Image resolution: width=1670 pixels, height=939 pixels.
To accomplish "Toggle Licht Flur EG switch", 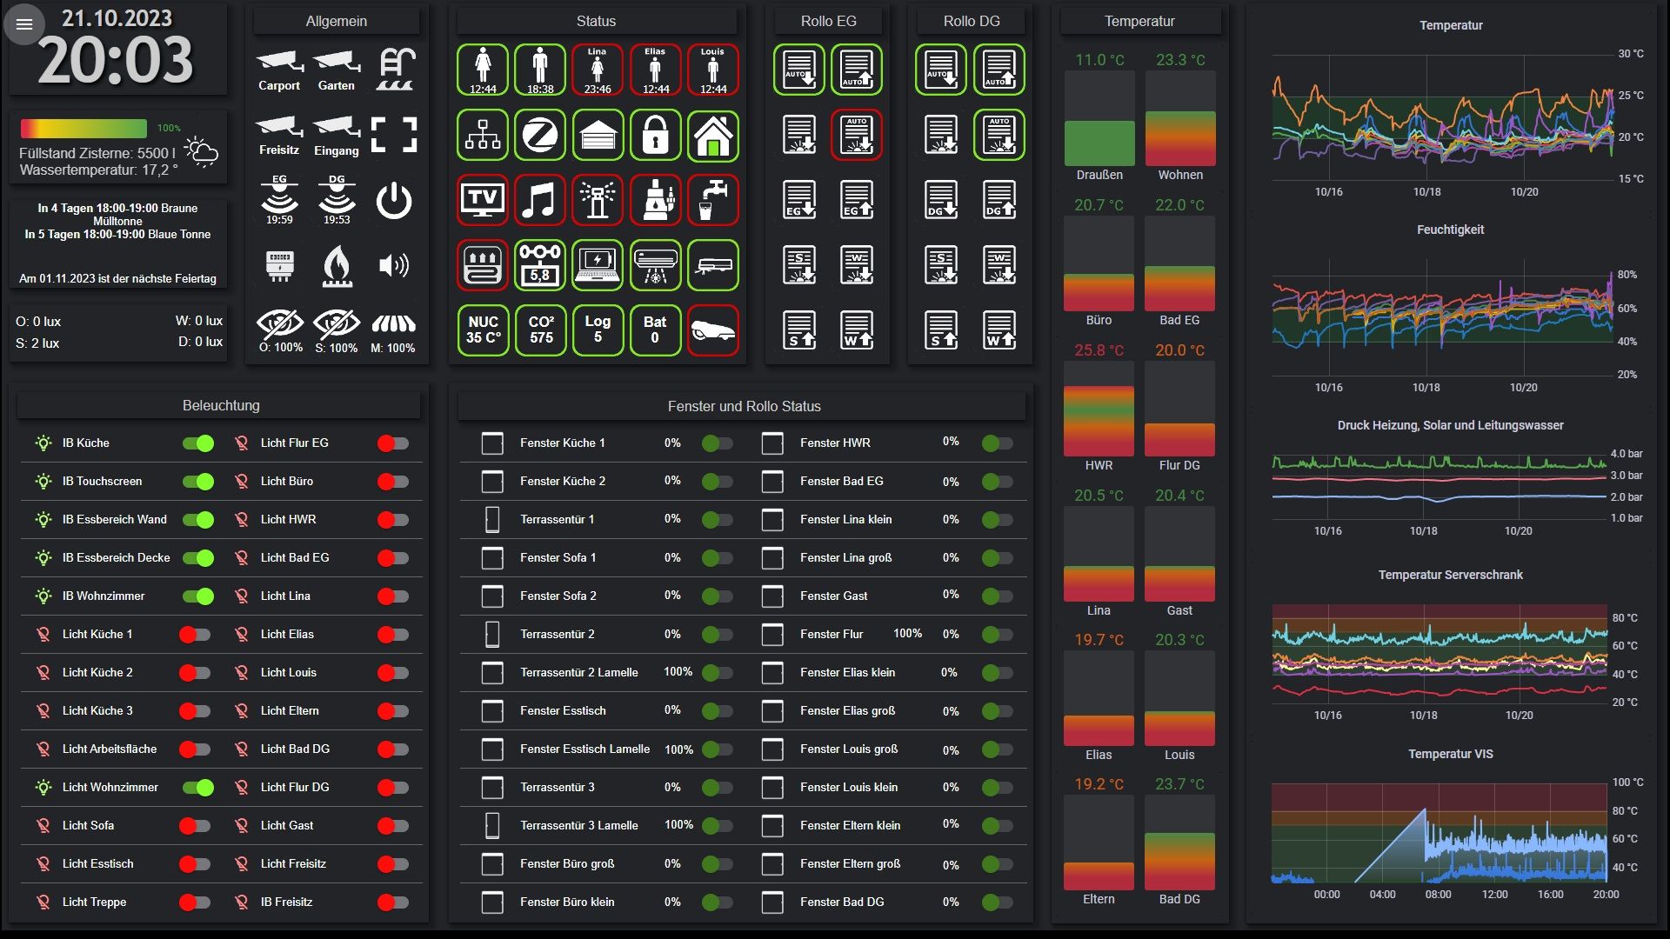I will (x=393, y=443).
